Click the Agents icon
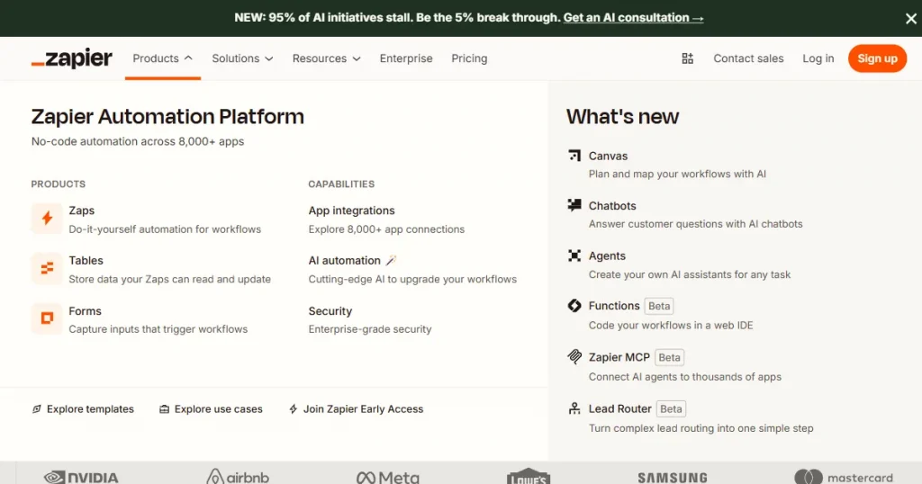 pyautogui.click(x=574, y=255)
